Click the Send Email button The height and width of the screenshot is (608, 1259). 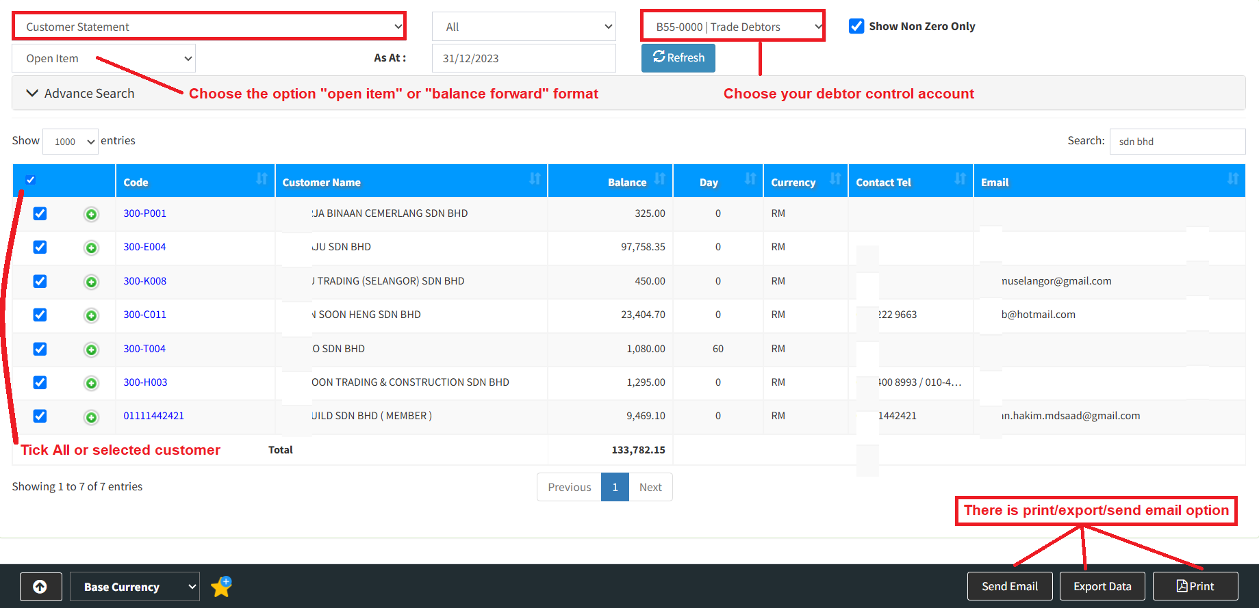tap(1009, 586)
